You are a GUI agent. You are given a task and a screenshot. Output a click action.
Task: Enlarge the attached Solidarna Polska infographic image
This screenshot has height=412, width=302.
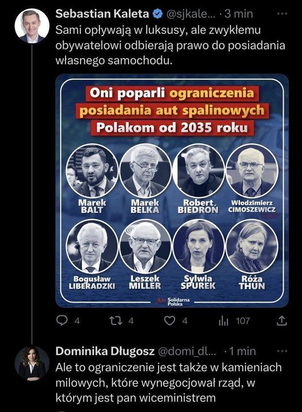(x=172, y=191)
